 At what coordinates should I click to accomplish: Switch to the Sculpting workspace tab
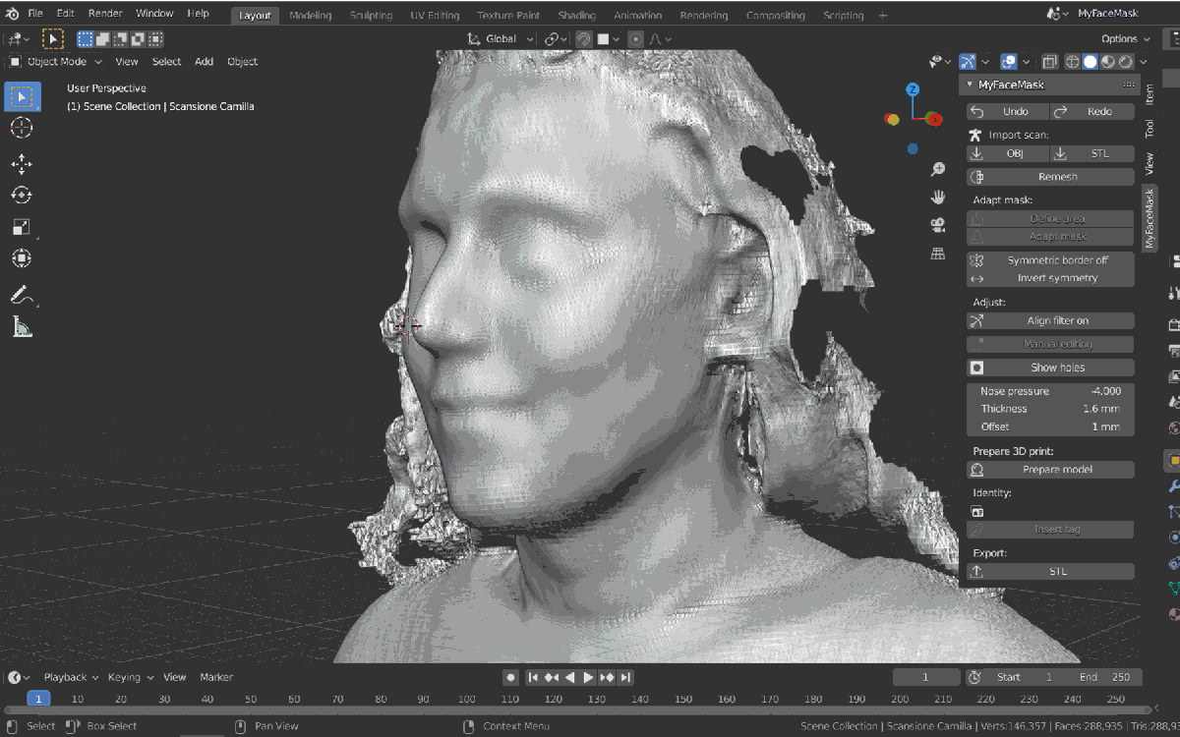(x=371, y=15)
